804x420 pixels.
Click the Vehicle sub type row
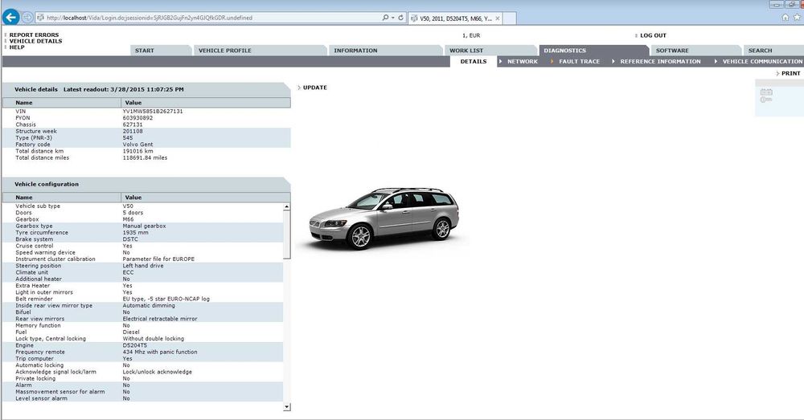tap(142, 206)
